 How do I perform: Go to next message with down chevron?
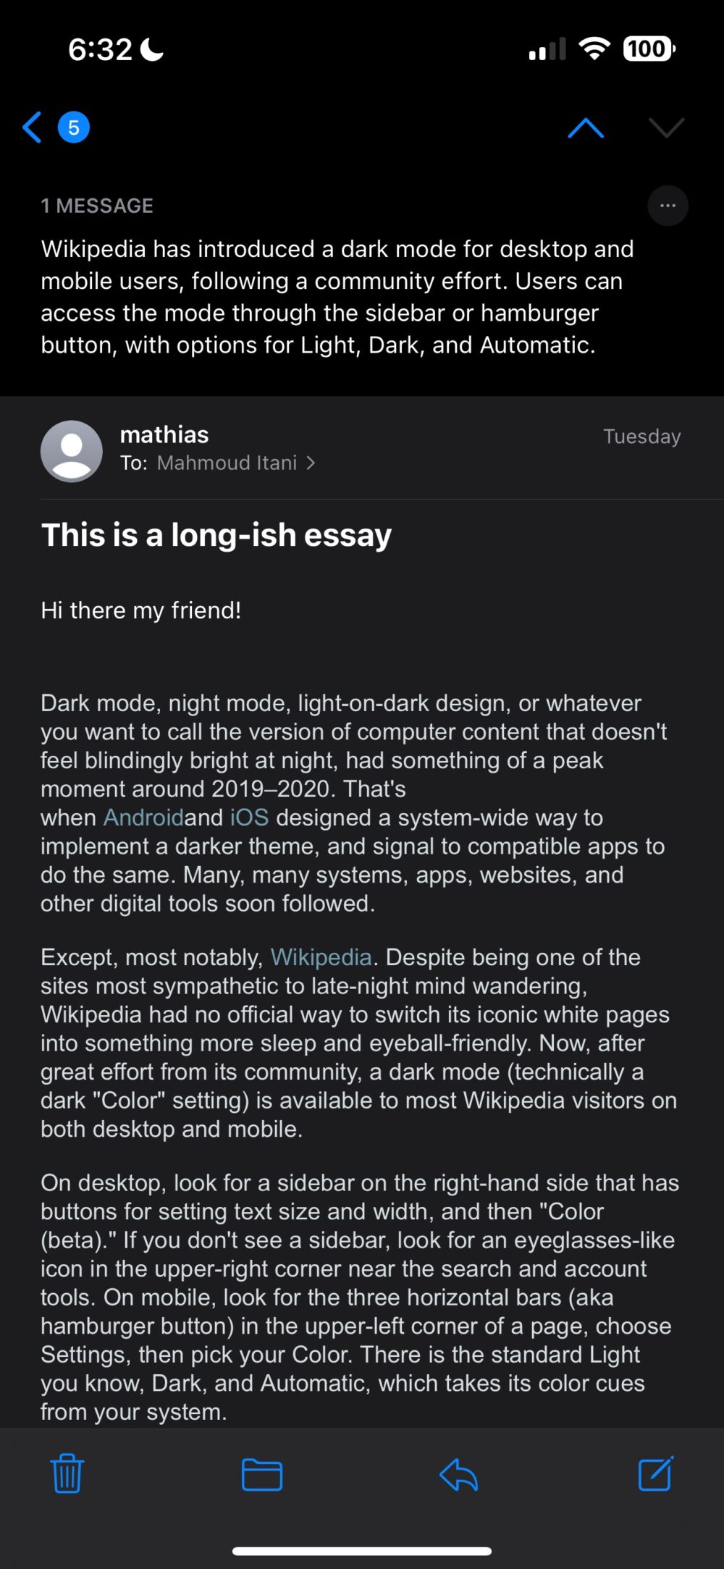665,127
